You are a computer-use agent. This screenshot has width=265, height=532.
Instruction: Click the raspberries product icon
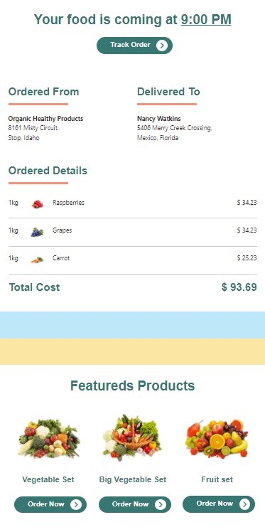[x=37, y=204]
